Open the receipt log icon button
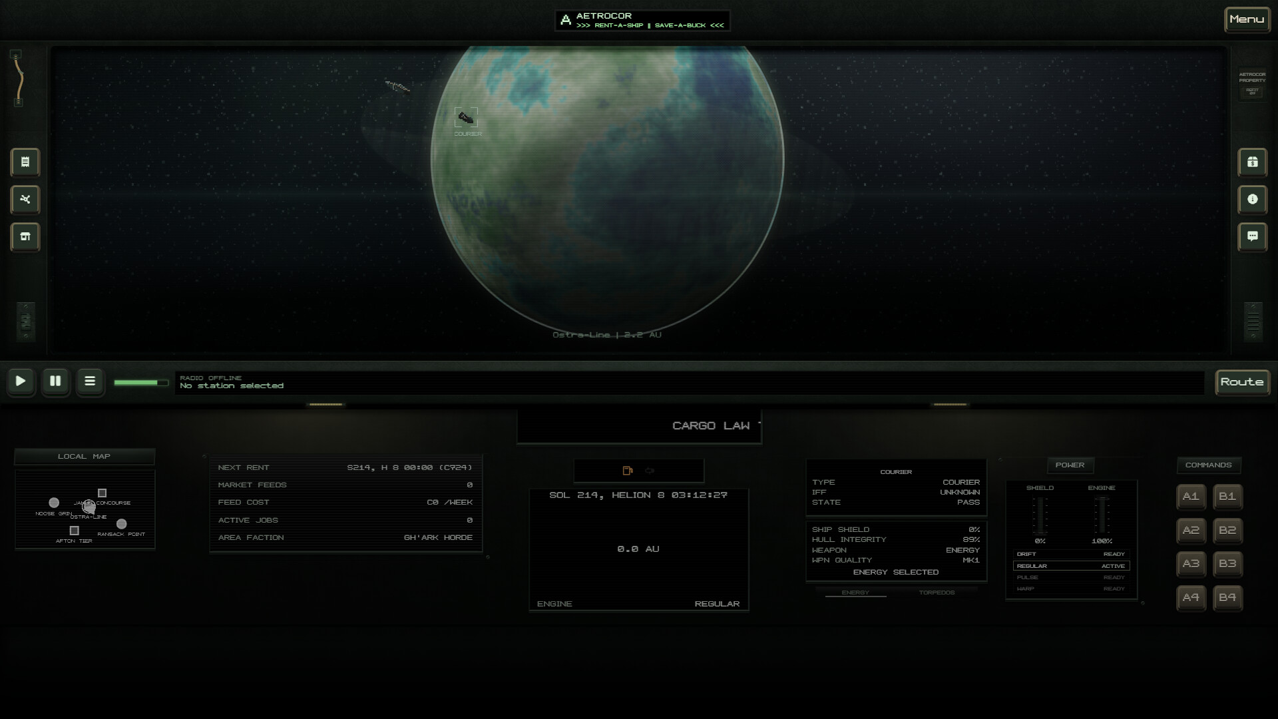Screen dimensions: 1278x719 [25, 162]
